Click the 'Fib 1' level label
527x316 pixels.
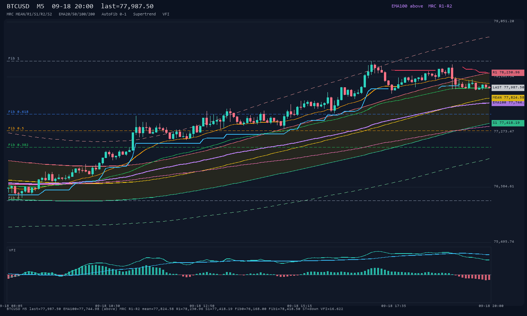tap(14, 59)
